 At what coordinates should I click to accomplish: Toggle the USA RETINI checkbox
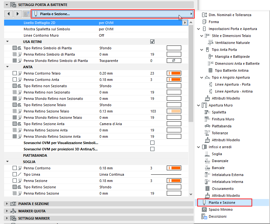[x=152, y=41]
